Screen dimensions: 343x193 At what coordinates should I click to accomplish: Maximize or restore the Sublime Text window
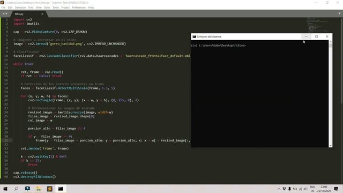327,2
